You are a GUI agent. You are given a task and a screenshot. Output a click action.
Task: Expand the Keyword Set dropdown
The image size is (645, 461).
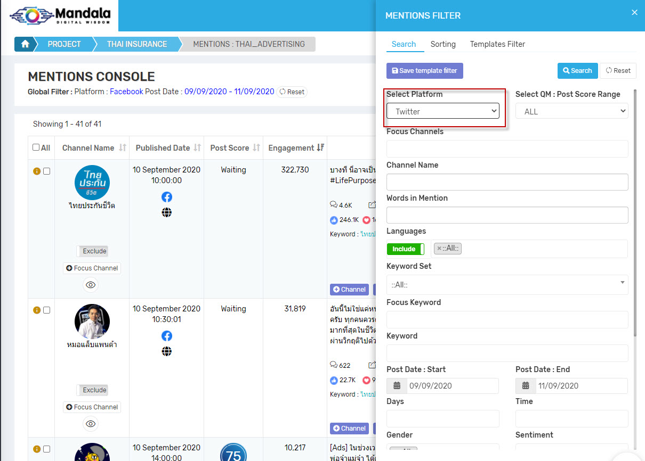point(507,285)
